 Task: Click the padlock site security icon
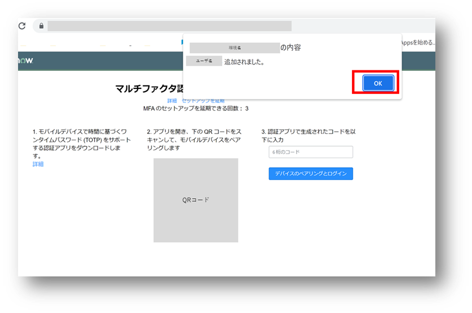pyautogui.click(x=42, y=26)
